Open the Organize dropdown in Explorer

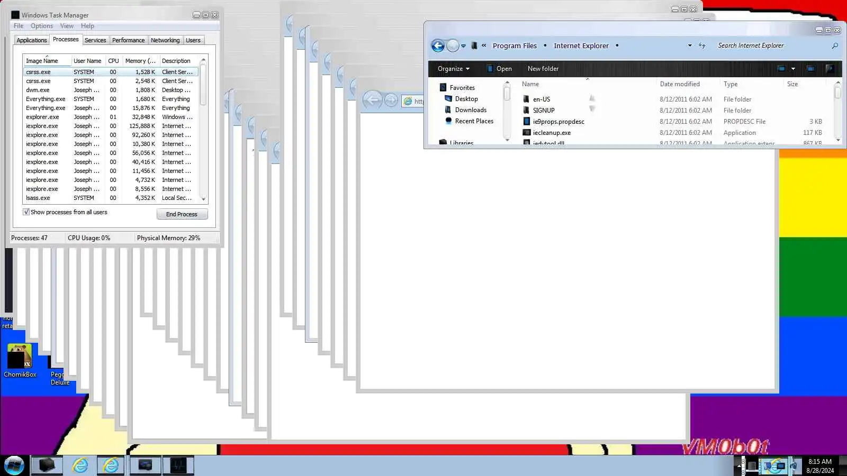tap(454, 69)
